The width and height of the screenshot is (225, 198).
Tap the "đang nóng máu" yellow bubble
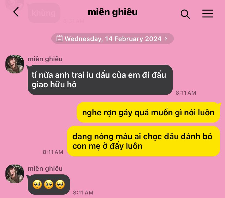(x=143, y=141)
